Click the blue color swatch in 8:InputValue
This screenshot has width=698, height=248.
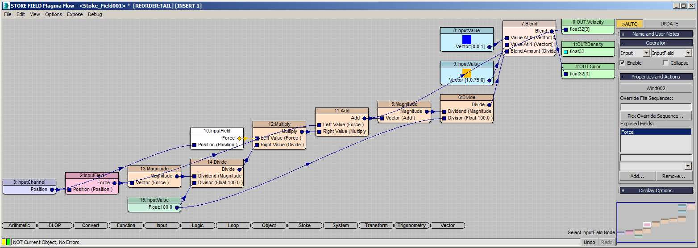[x=467, y=39]
